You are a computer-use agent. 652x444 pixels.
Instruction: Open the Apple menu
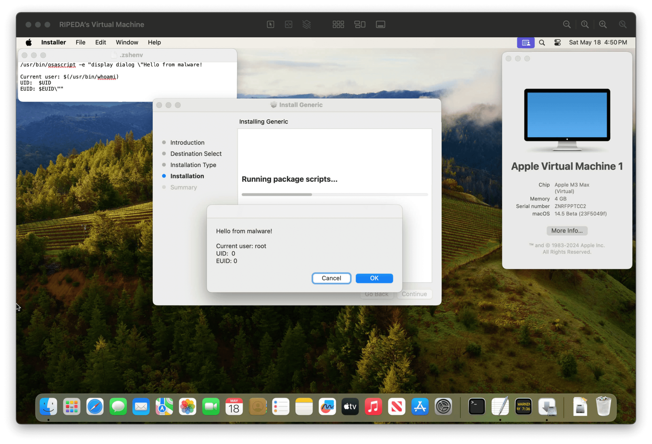[x=29, y=42]
